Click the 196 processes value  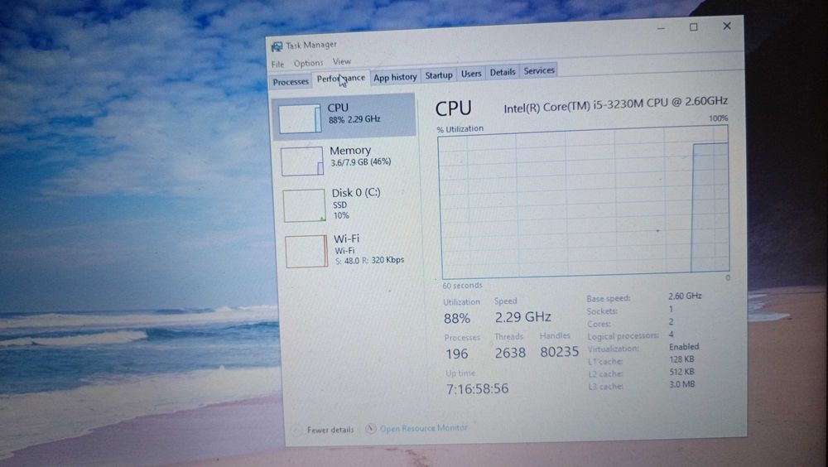457,354
